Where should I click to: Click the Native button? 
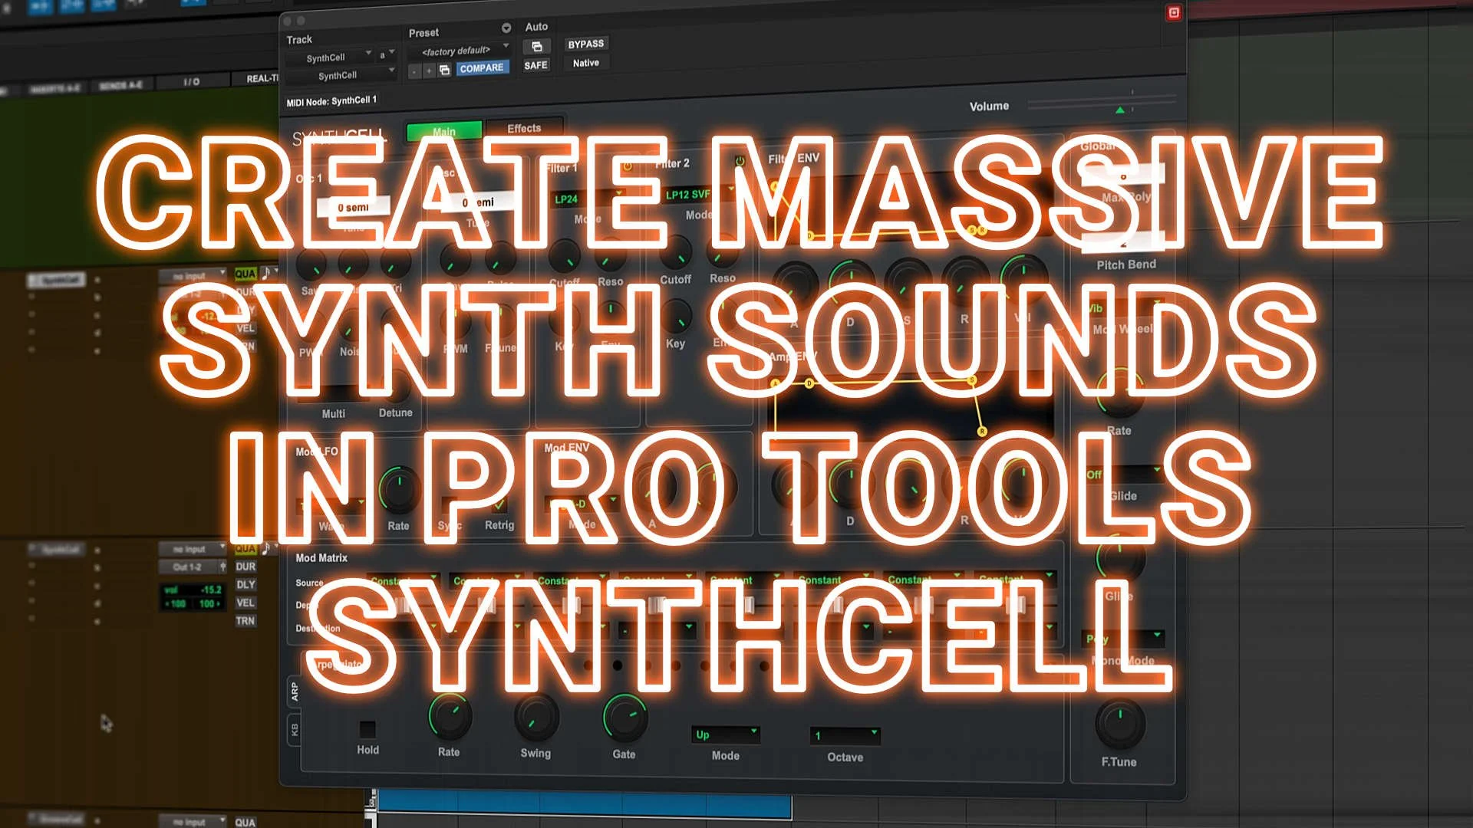[585, 64]
